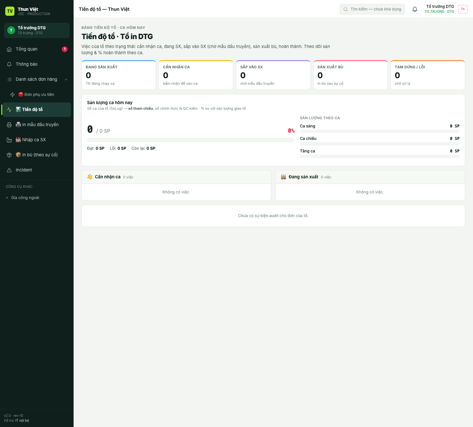
Task: Click the printer icon for In mẫu đầu truyền
Action: [x=9, y=125]
